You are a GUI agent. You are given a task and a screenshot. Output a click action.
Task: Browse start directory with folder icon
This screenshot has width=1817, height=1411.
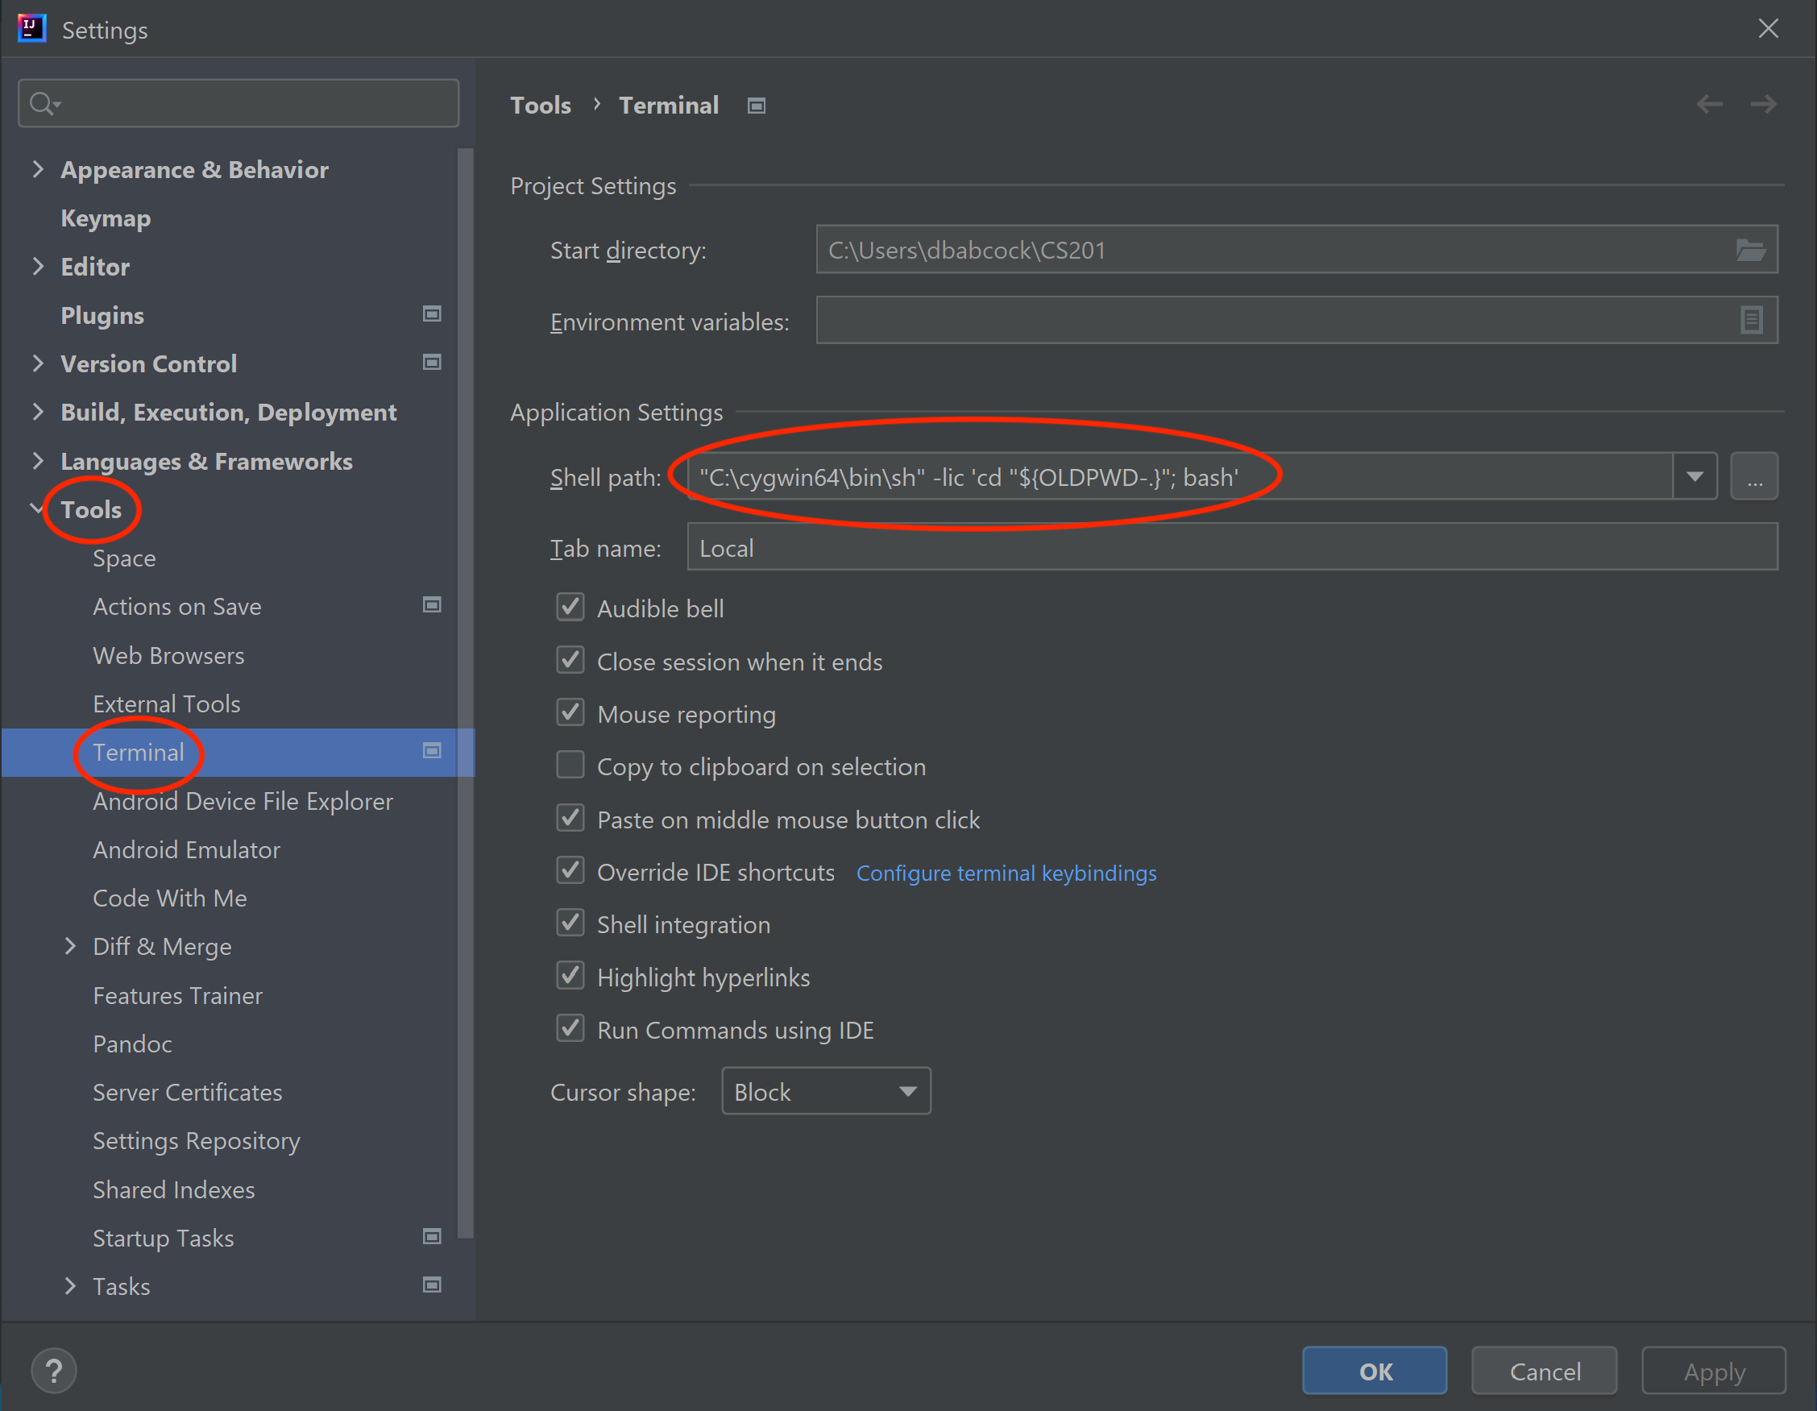pyautogui.click(x=1750, y=250)
